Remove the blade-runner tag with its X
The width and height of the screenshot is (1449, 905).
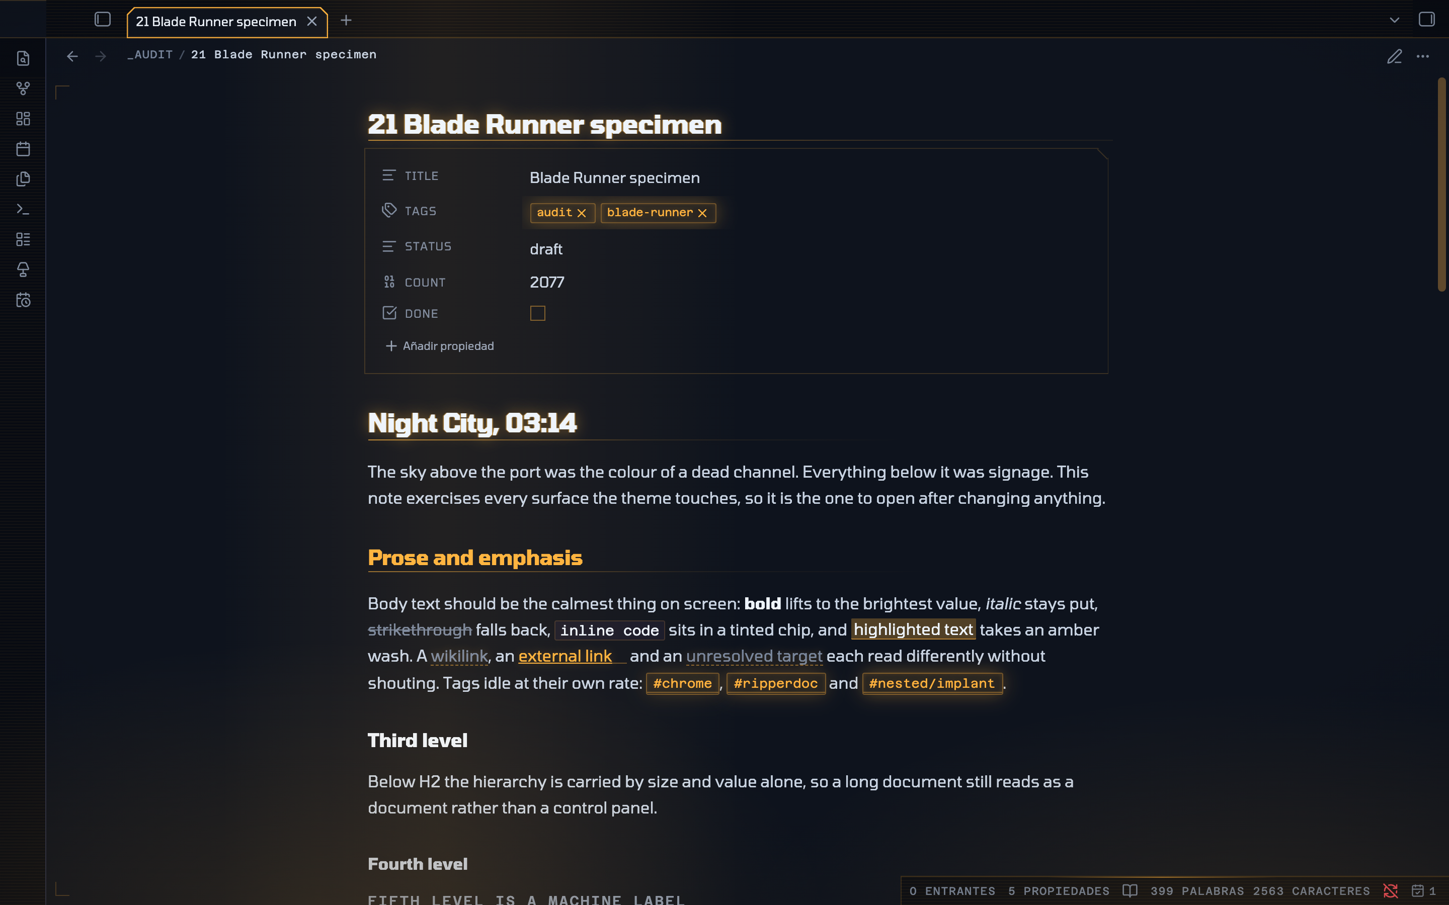coord(702,213)
